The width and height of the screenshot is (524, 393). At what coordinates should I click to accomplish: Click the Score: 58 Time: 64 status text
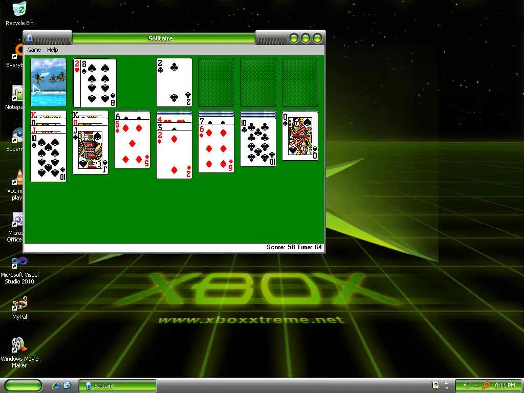(294, 247)
